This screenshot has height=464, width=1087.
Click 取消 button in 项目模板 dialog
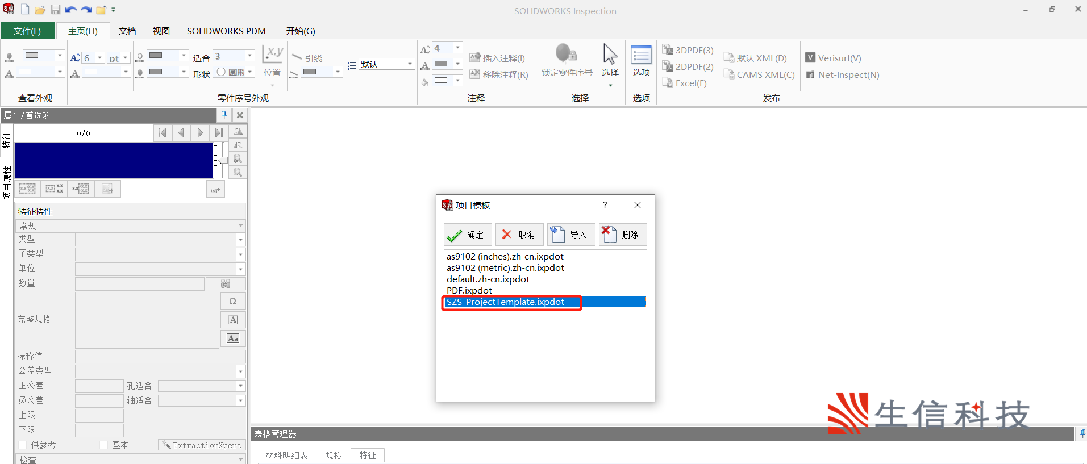click(519, 235)
